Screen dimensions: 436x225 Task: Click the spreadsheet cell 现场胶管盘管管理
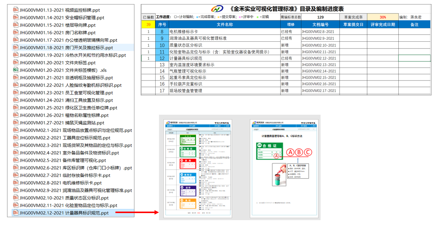pos(225,91)
